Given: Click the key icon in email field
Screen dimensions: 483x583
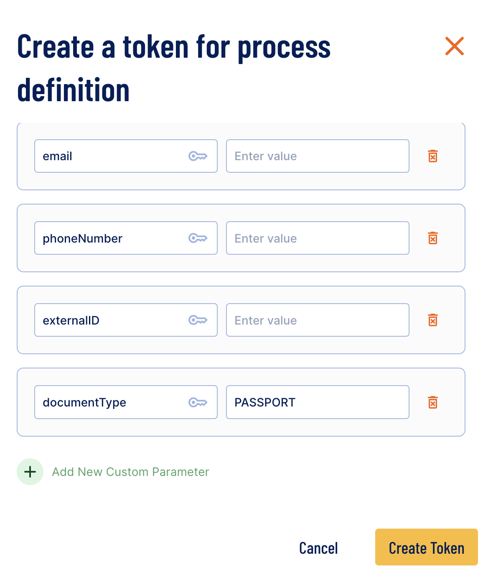Looking at the screenshot, I should click(198, 156).
